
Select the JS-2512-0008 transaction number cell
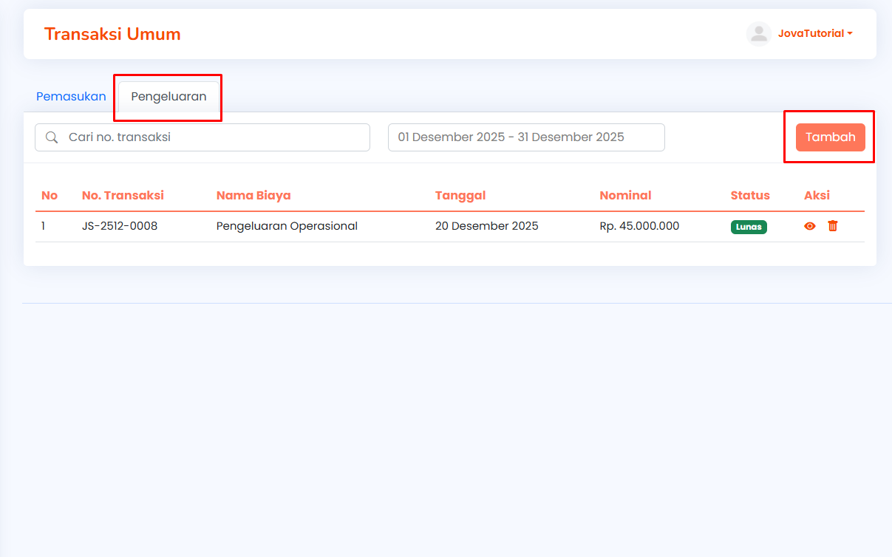click(x=120, y=226)
